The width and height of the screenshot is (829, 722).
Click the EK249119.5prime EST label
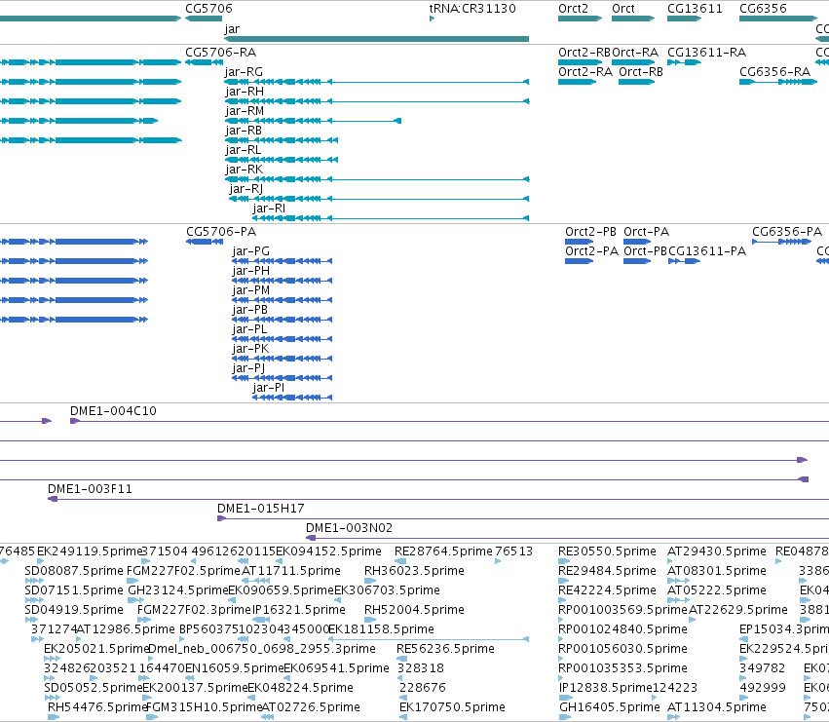[90, 551]
